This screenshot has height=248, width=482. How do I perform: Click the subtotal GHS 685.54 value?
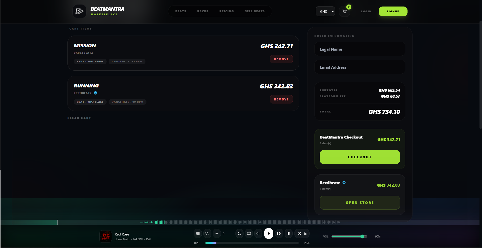(x=389, y=90)
